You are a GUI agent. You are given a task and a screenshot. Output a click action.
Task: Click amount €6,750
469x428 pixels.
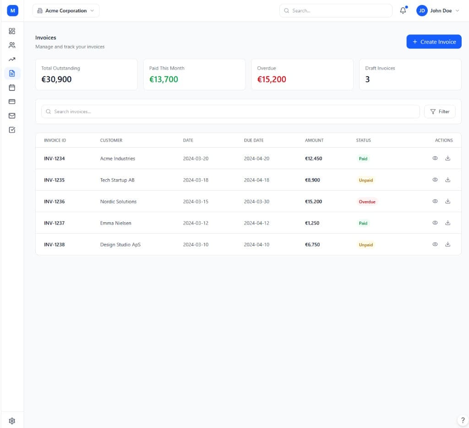[x=312, y=245]
